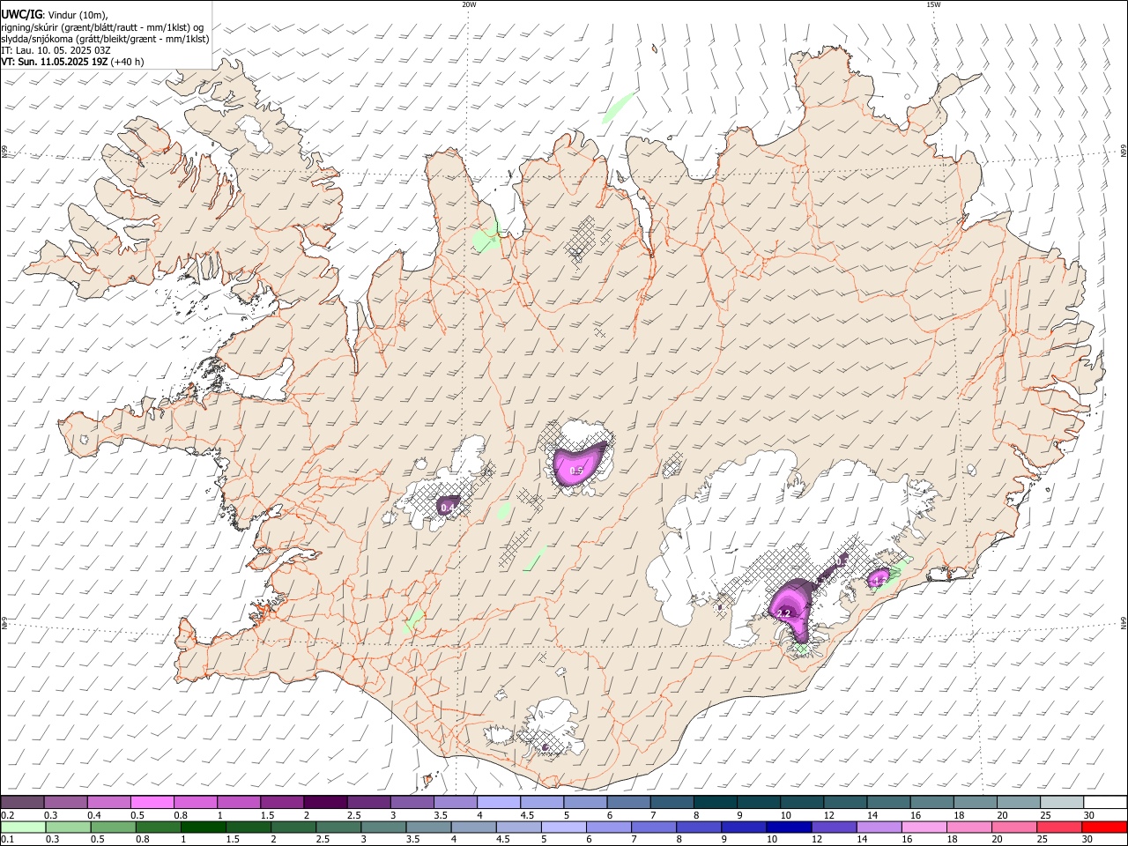1128x846 pixels.
Task: Select the rain legend swatch between 6 and 7
Action: [x=609, y=827]
